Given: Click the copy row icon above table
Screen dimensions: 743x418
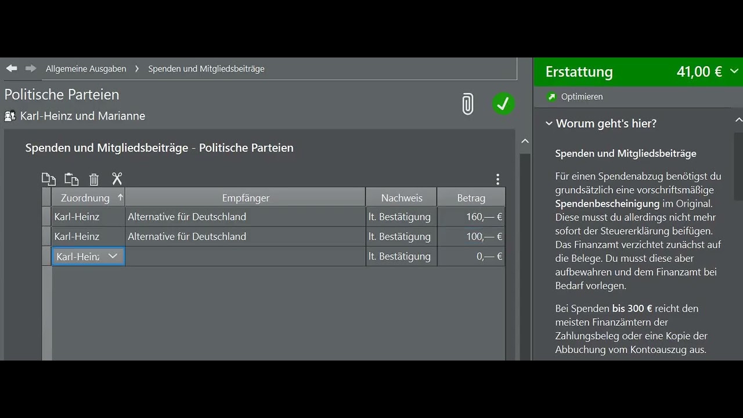Looking at the screenshot, I should pyautogui.click(x=49, y=179).
